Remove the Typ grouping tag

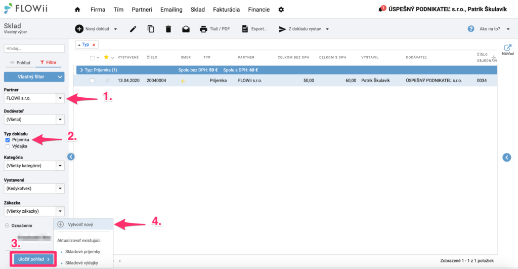click(x=94, y=45)
